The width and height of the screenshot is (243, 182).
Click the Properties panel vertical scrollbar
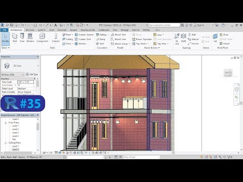pos(37,84)
